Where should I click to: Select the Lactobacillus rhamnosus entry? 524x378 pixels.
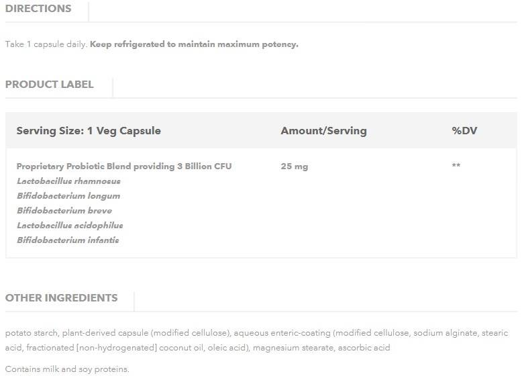(69, 181)
